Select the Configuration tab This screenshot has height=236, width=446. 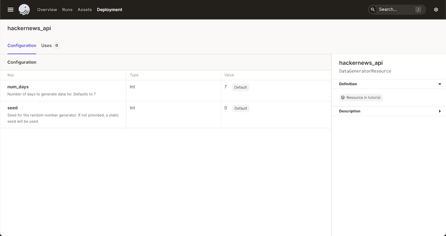(x=22, y=45)
